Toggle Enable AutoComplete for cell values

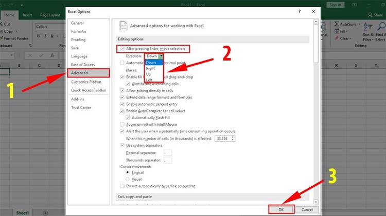pos(122,111)
